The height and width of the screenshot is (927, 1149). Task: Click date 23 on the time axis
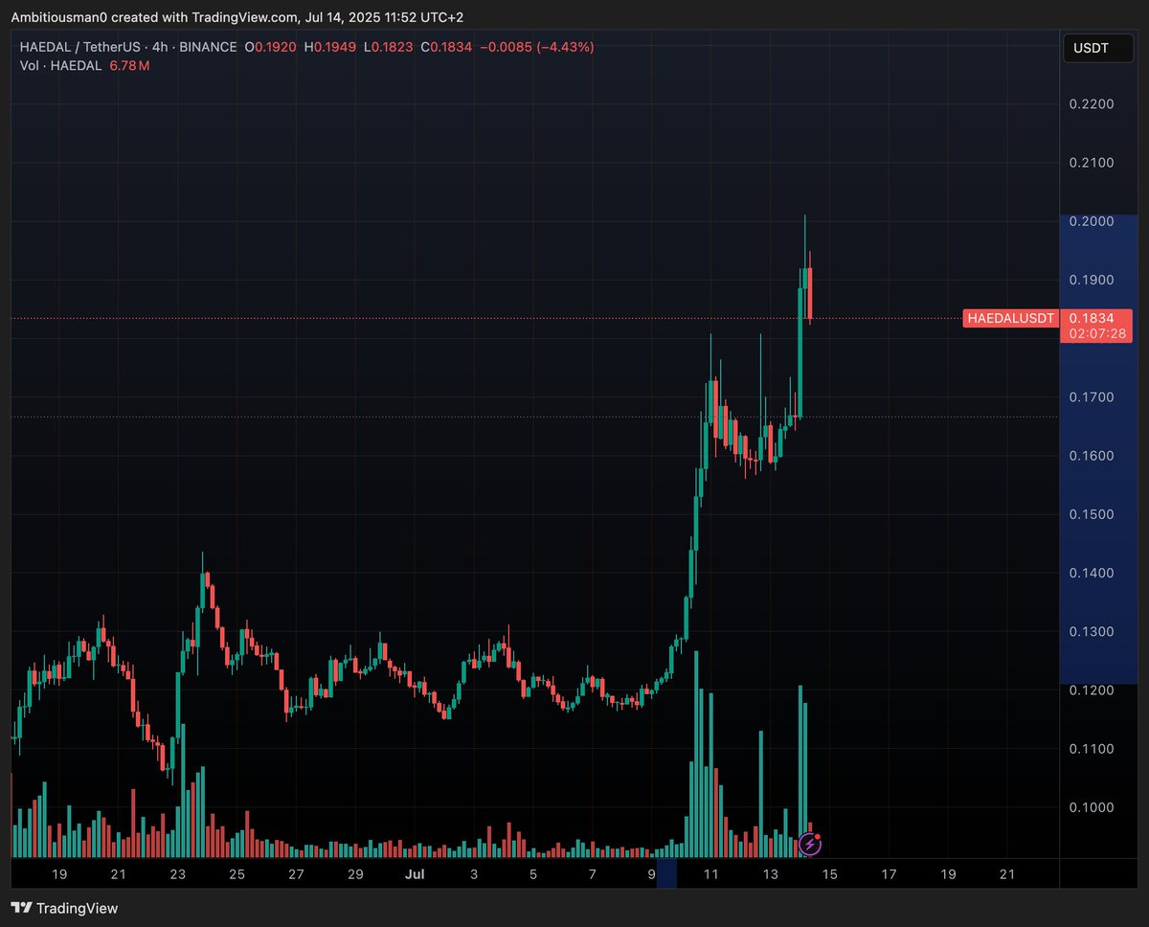pos(177,874)
